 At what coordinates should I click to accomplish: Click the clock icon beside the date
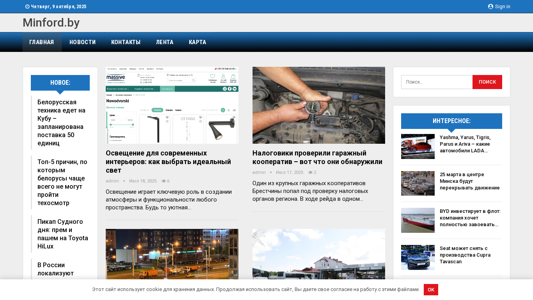[x=27, y=7]
